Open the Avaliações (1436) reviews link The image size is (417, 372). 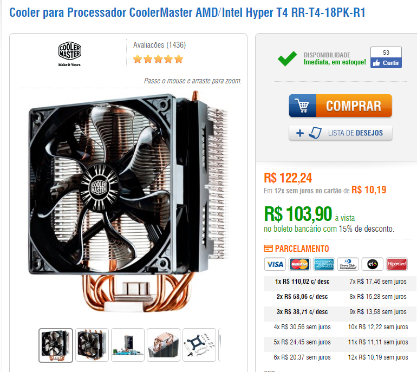point(159,45)
